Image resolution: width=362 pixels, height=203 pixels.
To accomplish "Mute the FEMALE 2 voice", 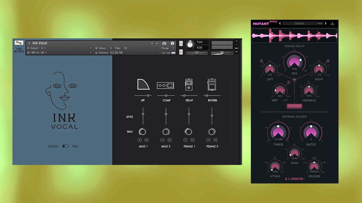I will click(x=215, y=140).
